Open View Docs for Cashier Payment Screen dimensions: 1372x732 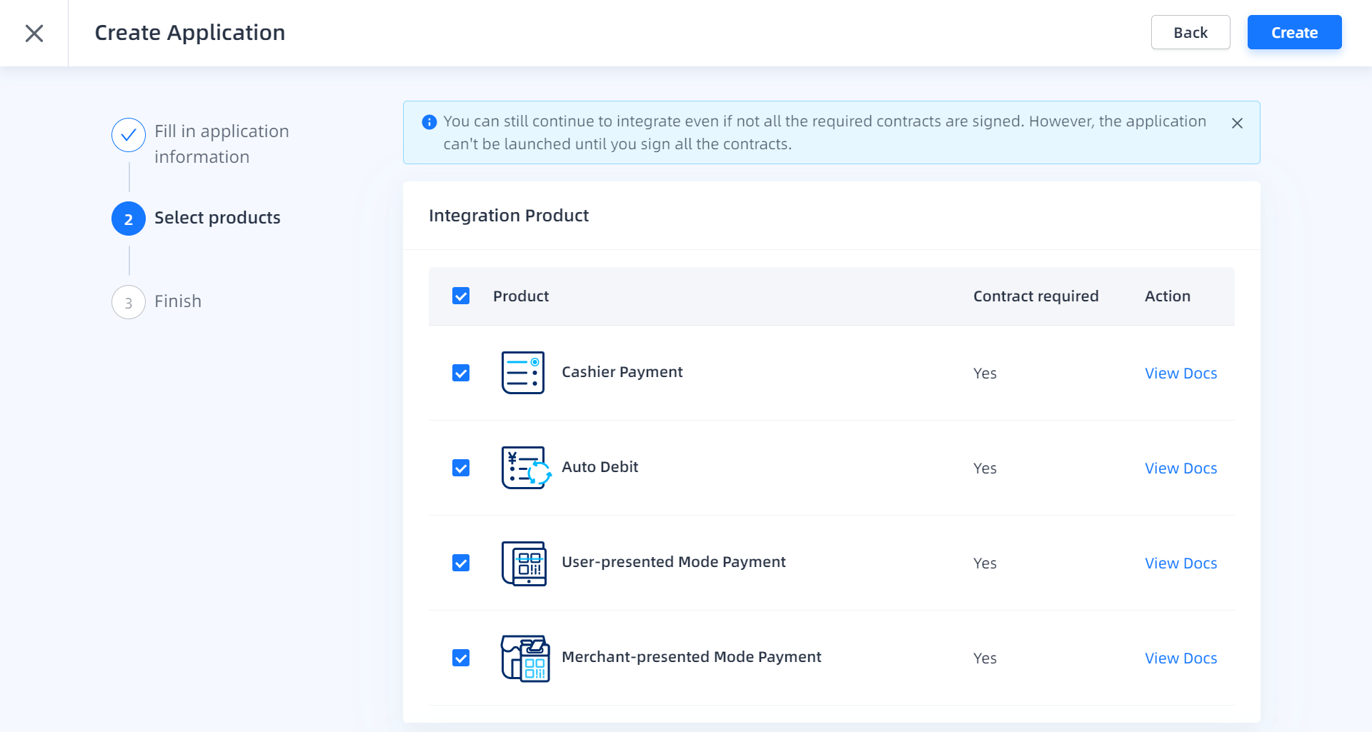pyautogui.click(x=1180, y=372)
